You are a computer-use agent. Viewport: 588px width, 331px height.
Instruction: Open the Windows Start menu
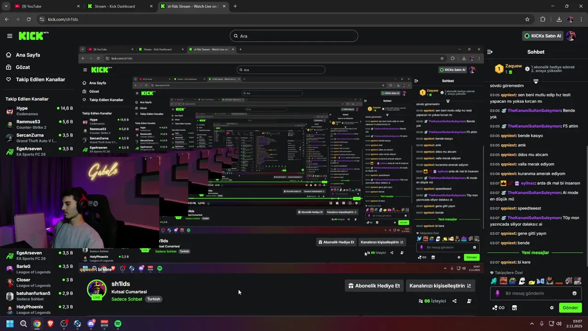point(10,324)
